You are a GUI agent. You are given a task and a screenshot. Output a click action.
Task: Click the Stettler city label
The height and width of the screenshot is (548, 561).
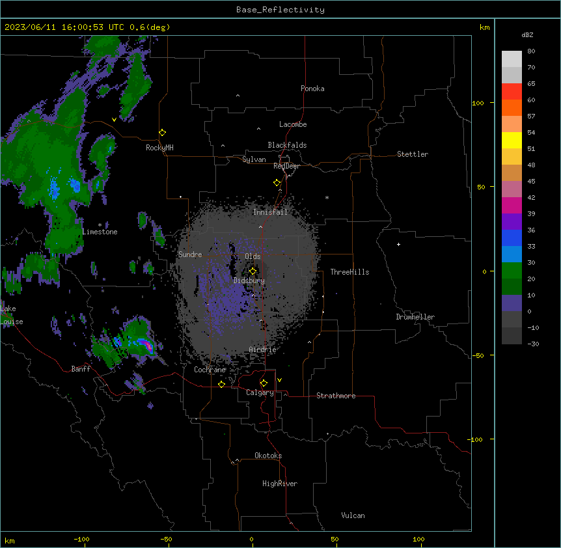click(x=413, y=154)
